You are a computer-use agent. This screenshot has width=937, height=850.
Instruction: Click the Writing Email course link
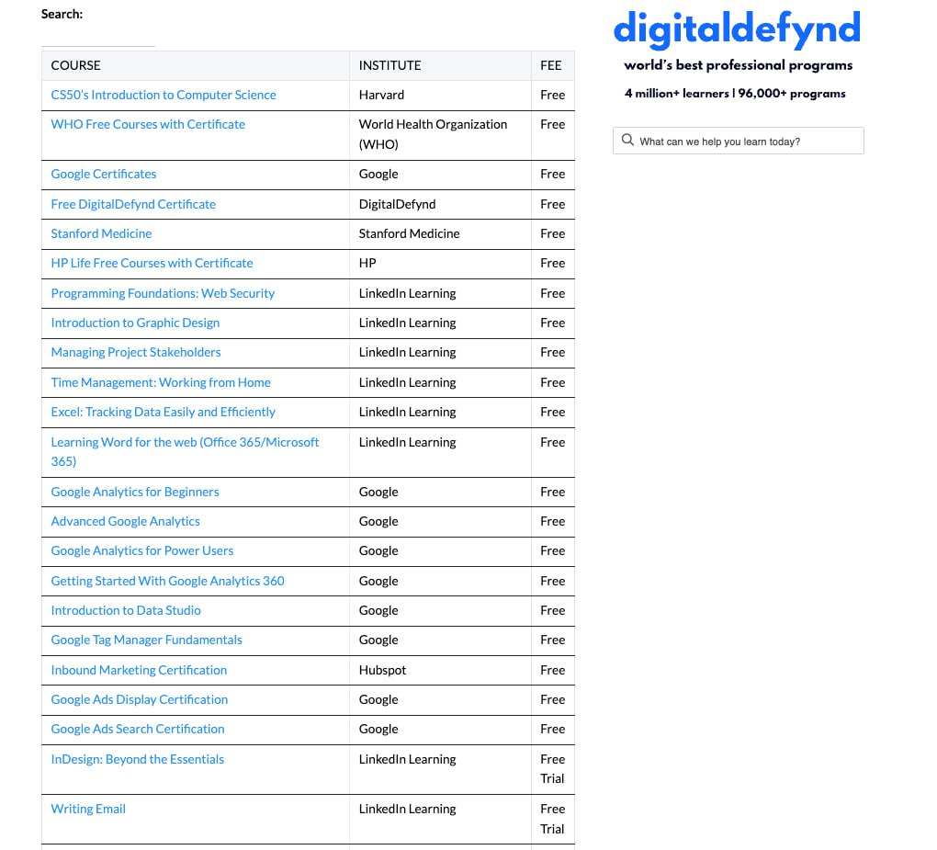(x=88, y=809)
